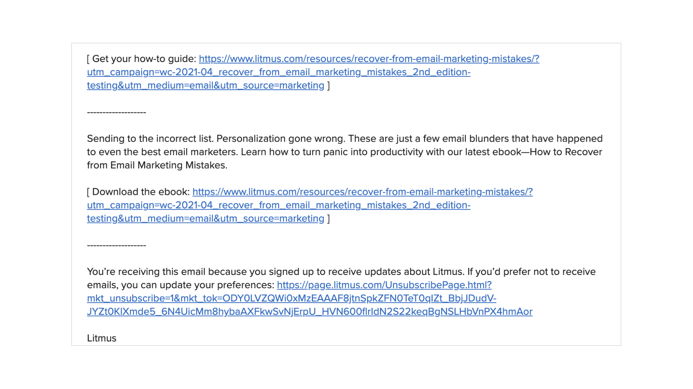
Task: Click the Litmus signature text
Action: click(101, 338)
